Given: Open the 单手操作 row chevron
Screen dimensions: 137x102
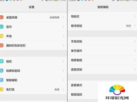Looking at the screenshot, I should click(x=135, y=51).
